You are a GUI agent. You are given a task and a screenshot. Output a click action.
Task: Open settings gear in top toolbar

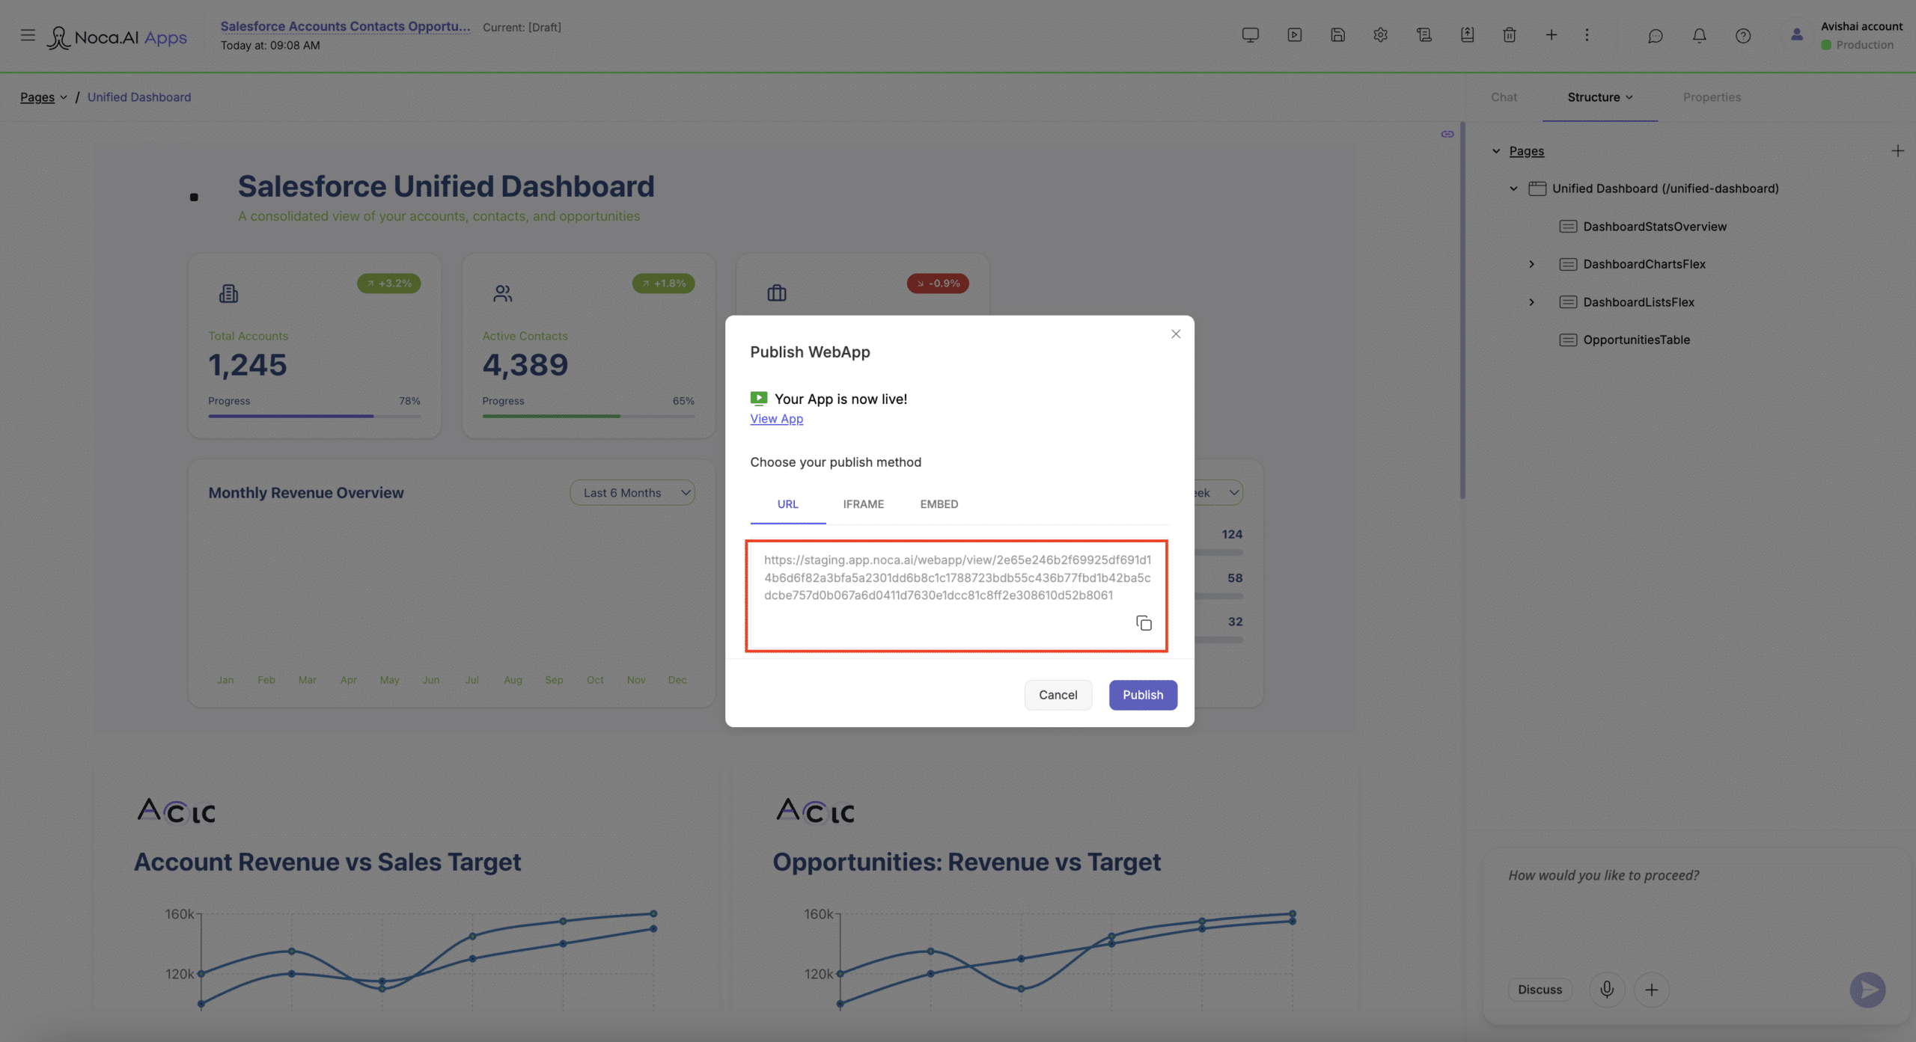point(1380,35)
